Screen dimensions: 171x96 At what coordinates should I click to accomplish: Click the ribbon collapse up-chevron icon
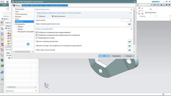158,5
